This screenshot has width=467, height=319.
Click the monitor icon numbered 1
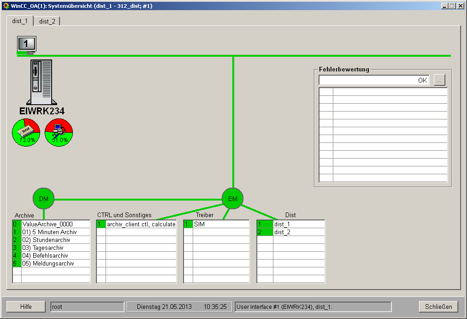26,44
